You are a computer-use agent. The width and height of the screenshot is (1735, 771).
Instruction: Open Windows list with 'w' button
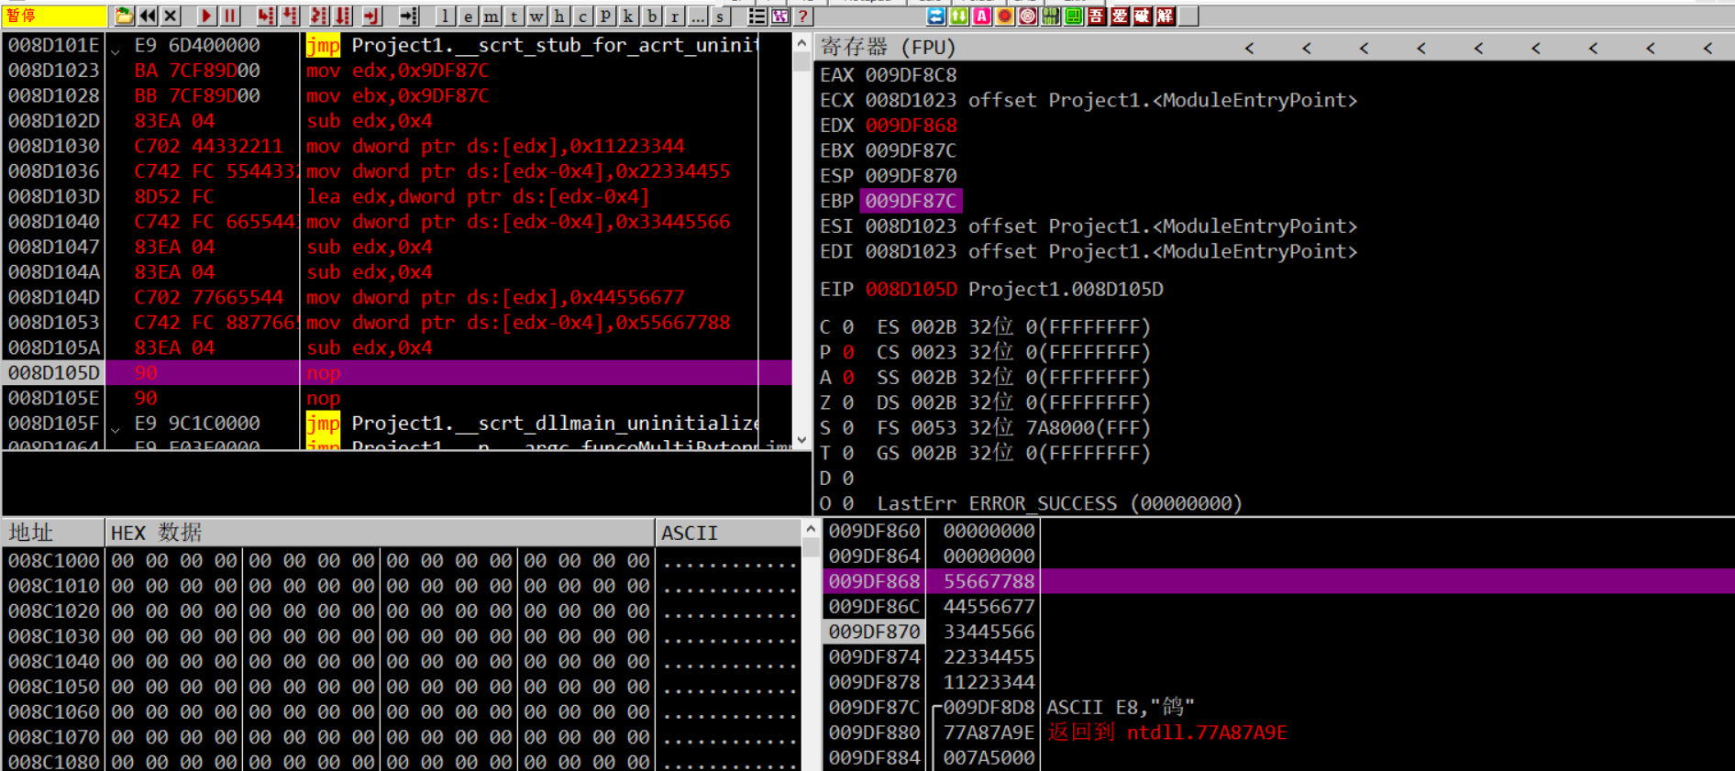point(536,16)
